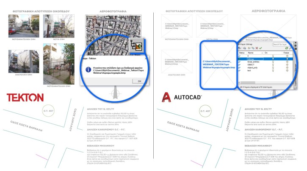Click the Webinar3.bmp placeholder in AutoCAD
This screenshot has width=307, height=171.
tap(177, 61)
